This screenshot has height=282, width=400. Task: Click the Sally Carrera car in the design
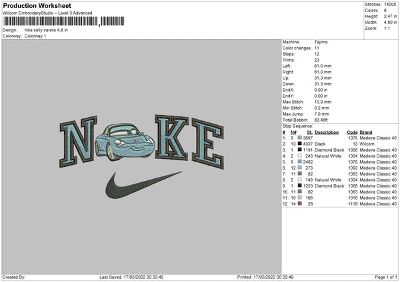[x=125, y=142]
